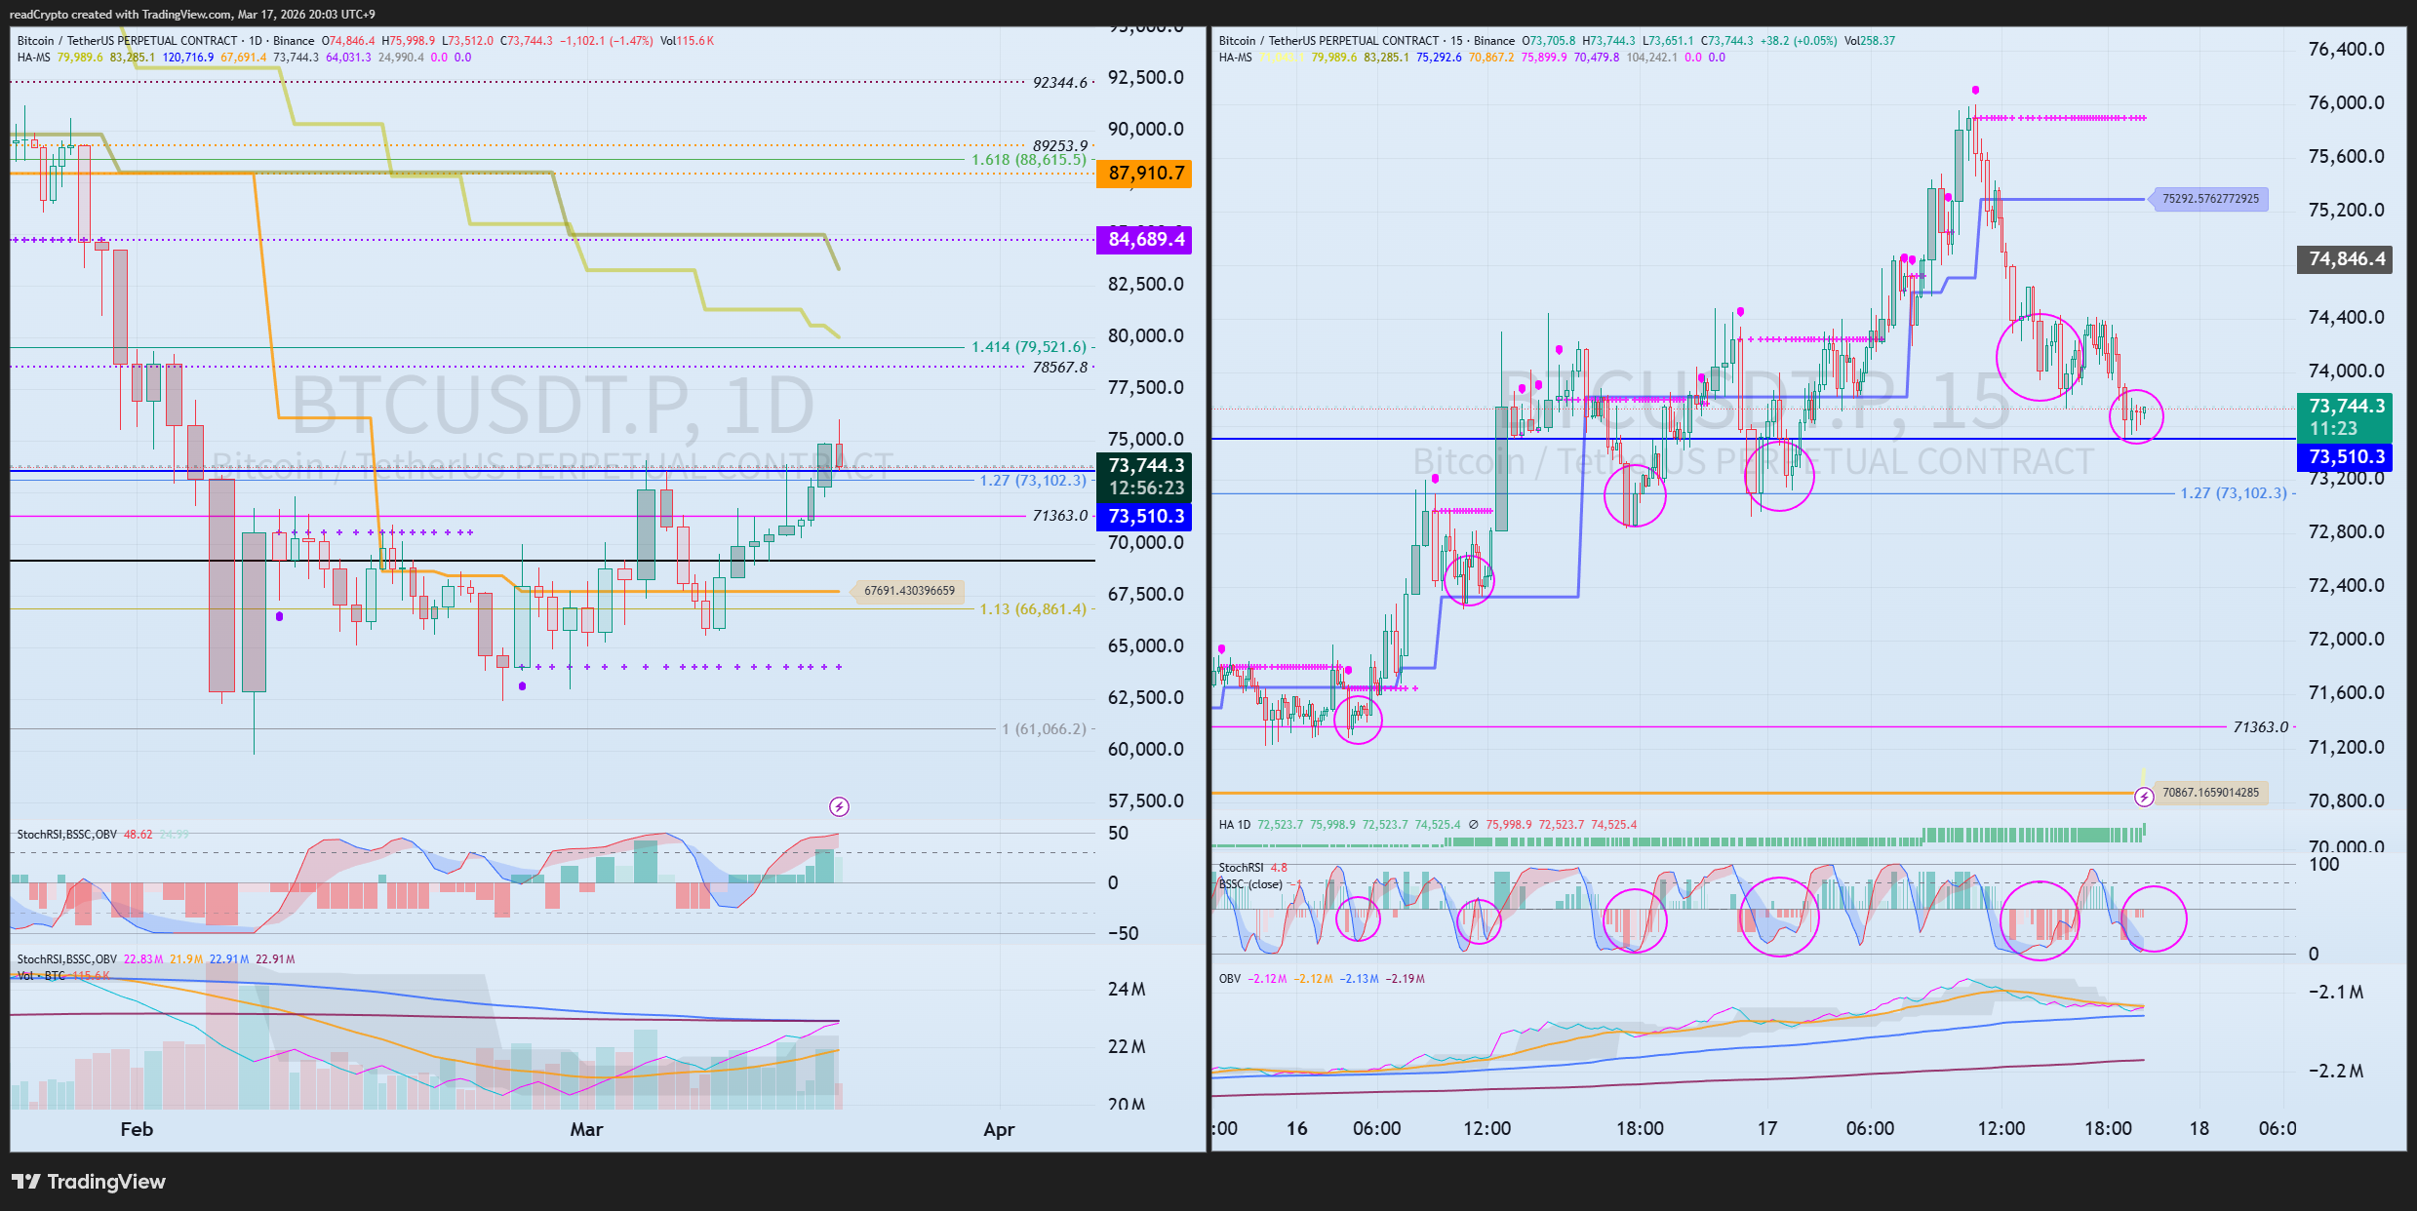The width and height of the screenshot is (2417, 1211).
Task: Click the current price label showing 12:56:23 countdown
Action: tap(1145, 477)
